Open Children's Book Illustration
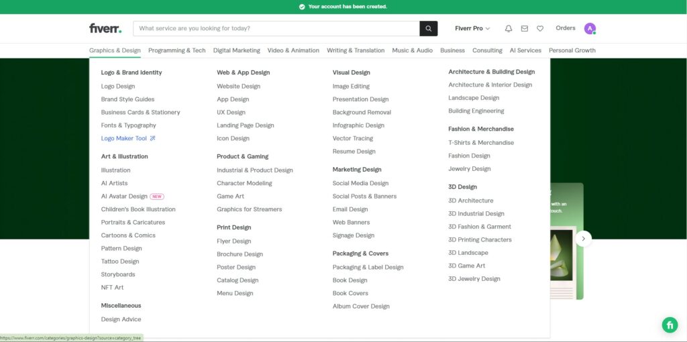The image size is (687, 342). coord(138,209)
